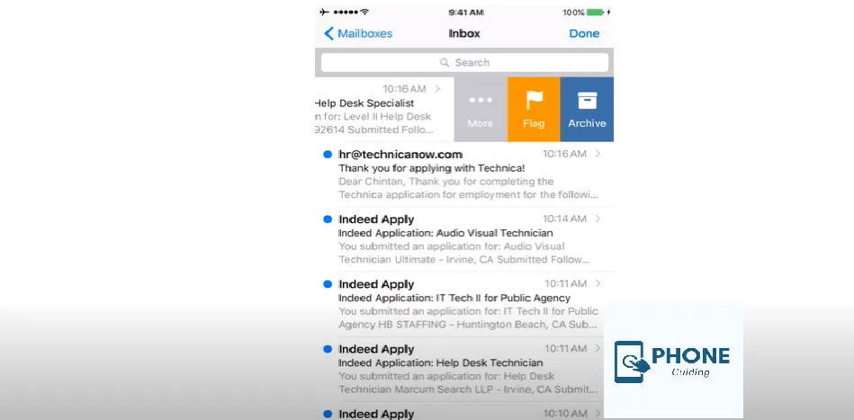
Task: Flag the swiped Help Desk Specialist email
Action: tap(534, 110)
